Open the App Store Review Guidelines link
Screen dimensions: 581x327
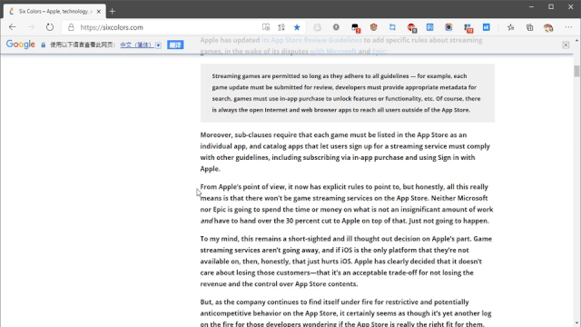click(311, 40)
